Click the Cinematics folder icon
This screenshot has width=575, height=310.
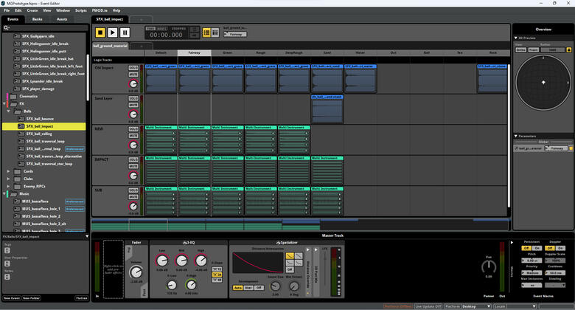[15, 96]
